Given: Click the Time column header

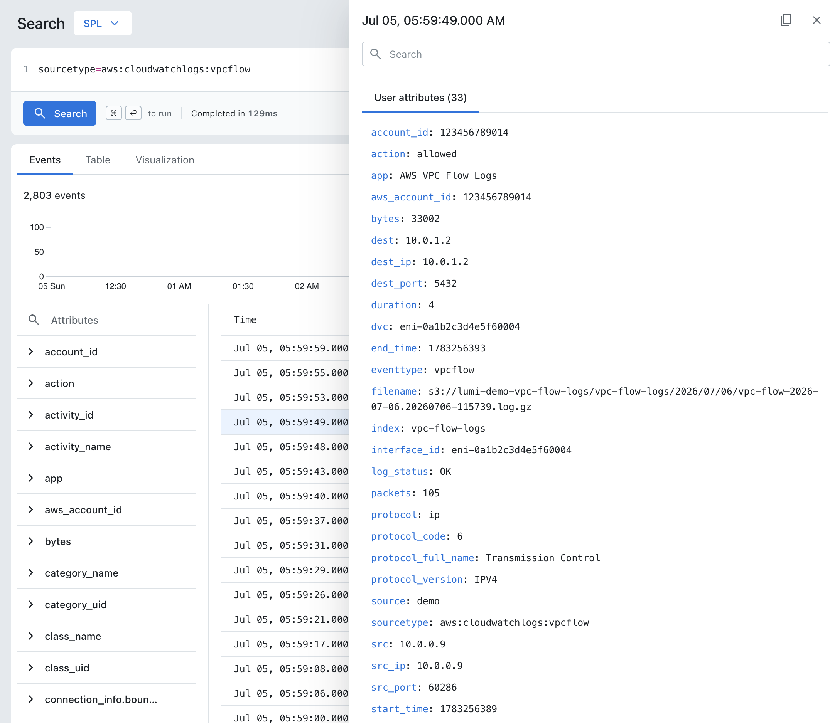Looking at the screenshot, I should click(245, 319).
